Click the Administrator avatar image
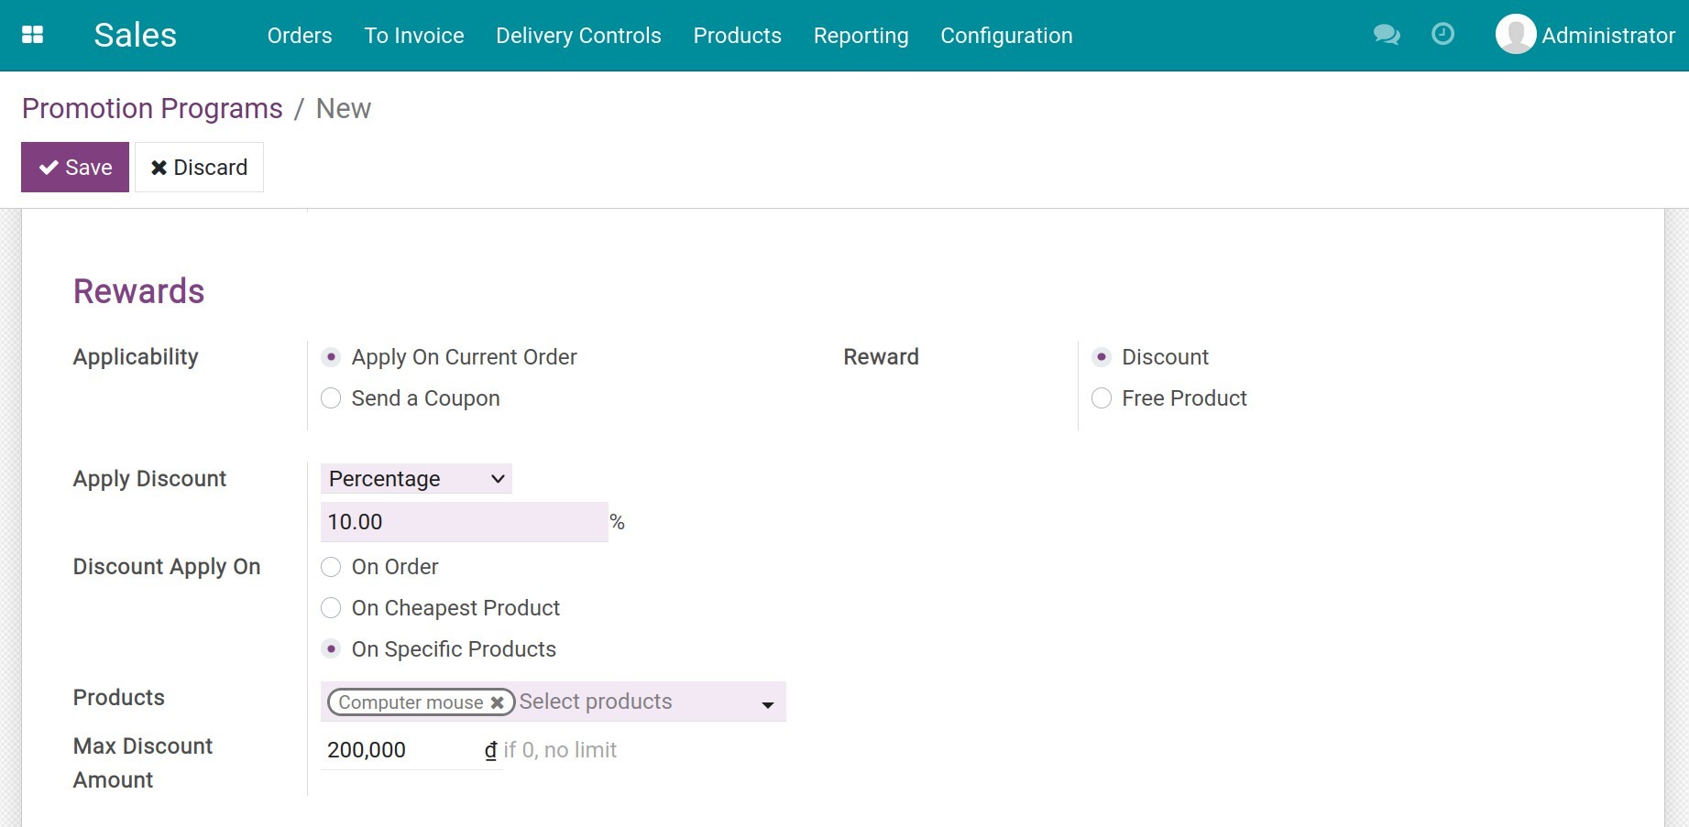The image size is (1689, 827). point(1515,35)
